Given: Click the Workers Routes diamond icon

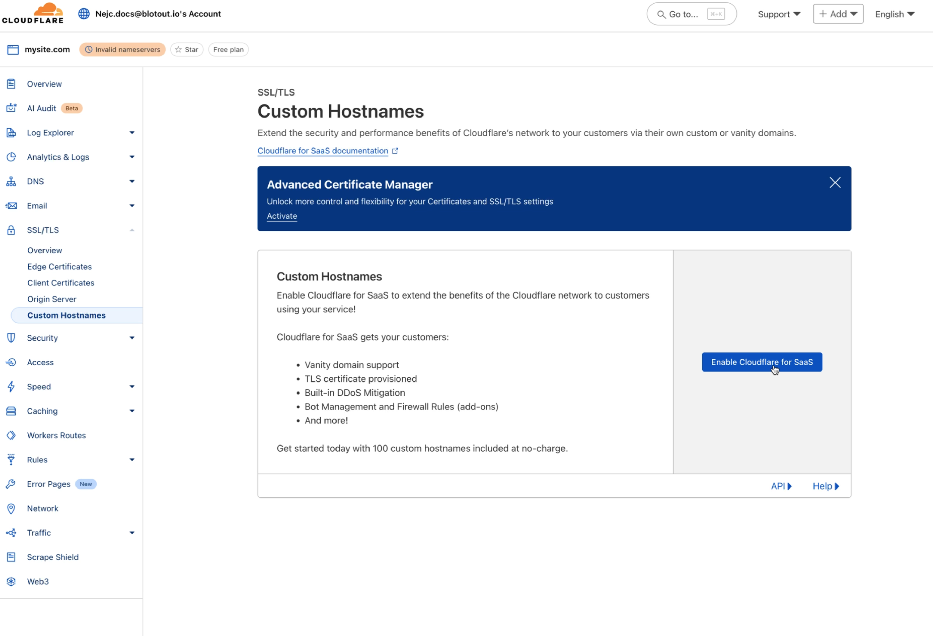Looking at the screenshot, I should point(11,435).
